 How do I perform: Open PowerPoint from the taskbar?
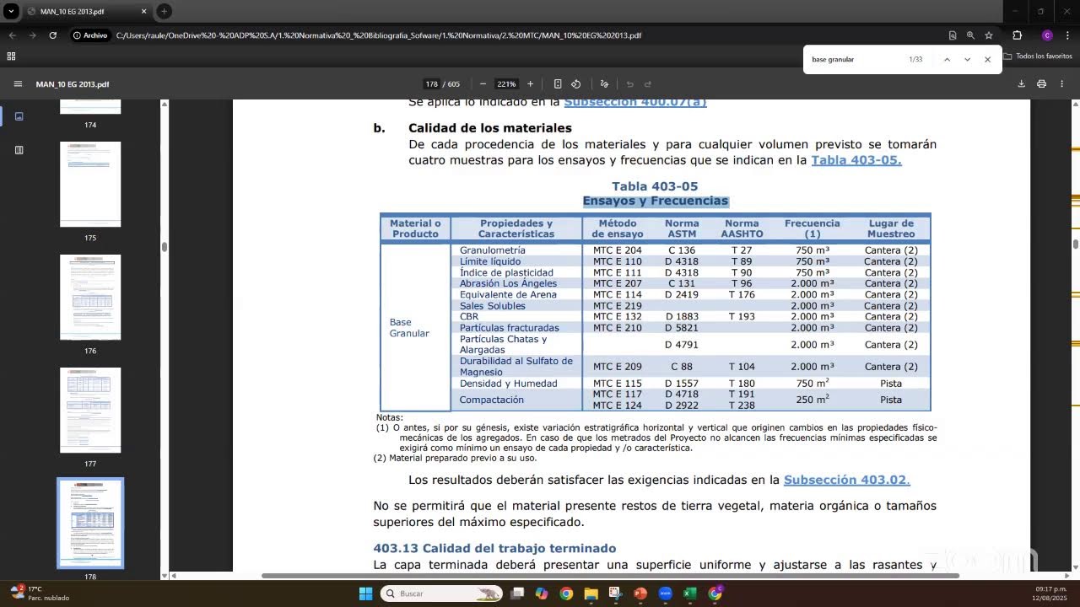[x=640, y=594]
